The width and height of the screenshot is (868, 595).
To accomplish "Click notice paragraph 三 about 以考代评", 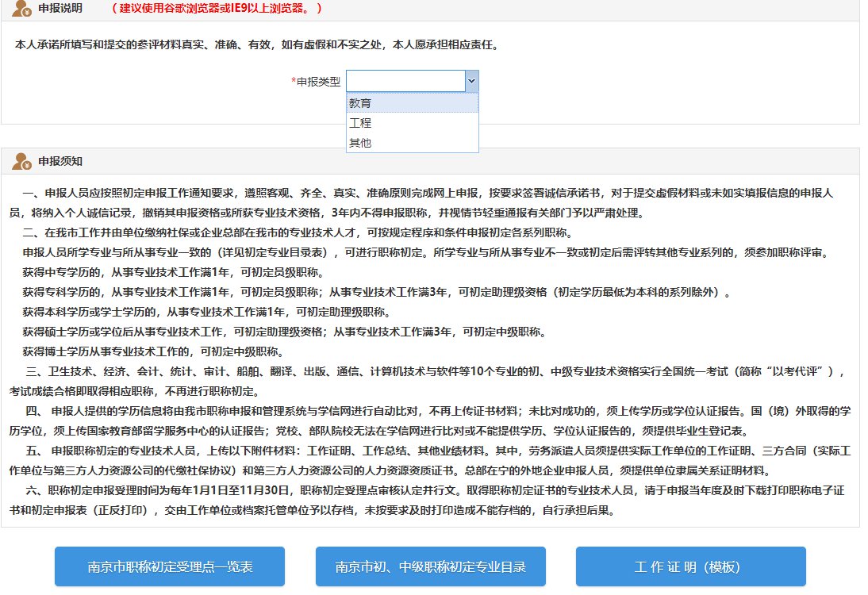I will [428, 381].
